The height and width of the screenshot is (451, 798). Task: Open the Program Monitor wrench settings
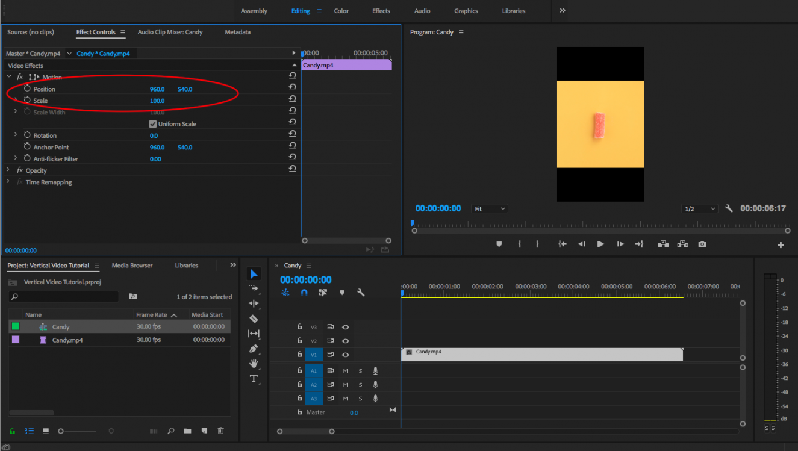(x=729, y=208)
